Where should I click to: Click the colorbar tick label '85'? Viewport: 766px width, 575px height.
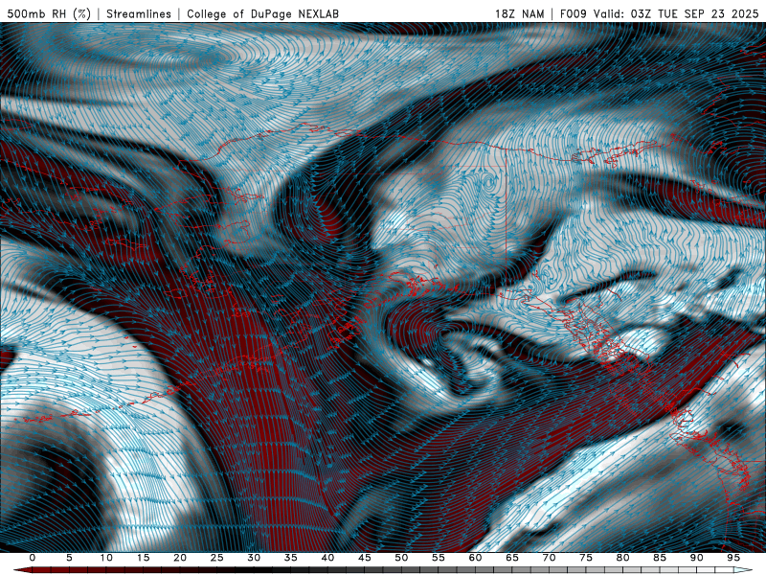(660, 558)
